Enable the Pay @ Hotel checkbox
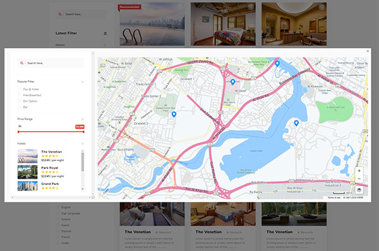The image size is (379, 251). click(x=20, y=89)
